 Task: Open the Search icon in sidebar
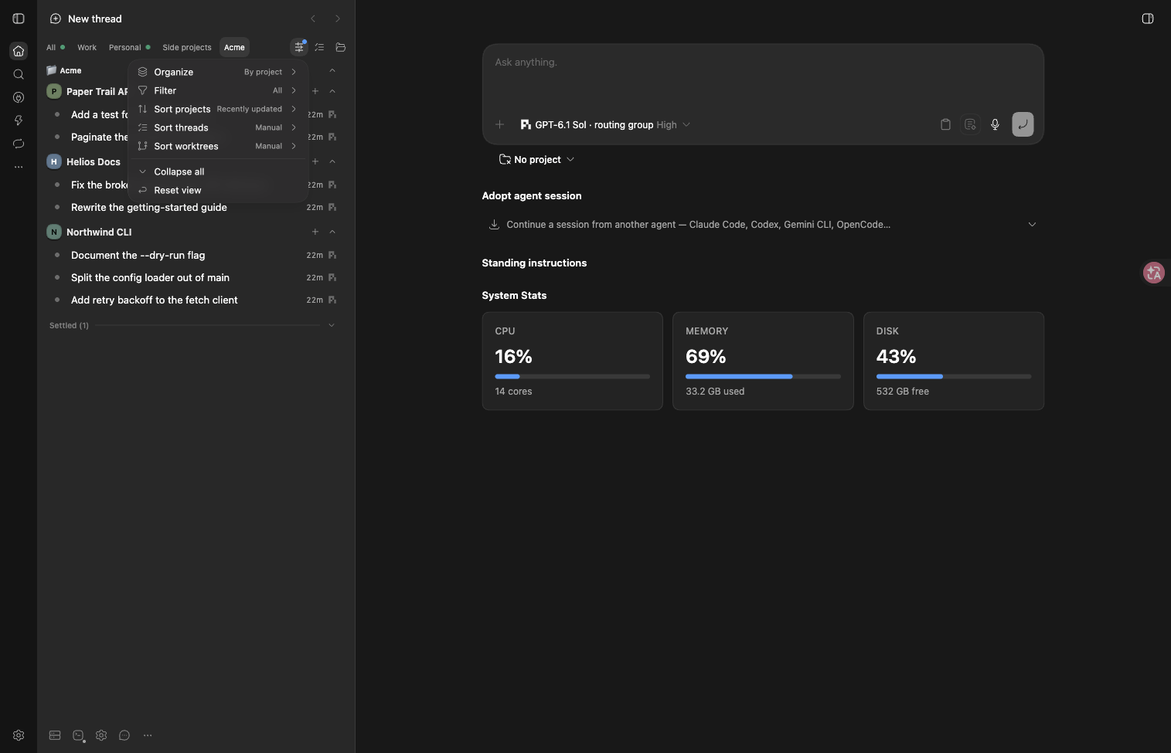point(19,74)
